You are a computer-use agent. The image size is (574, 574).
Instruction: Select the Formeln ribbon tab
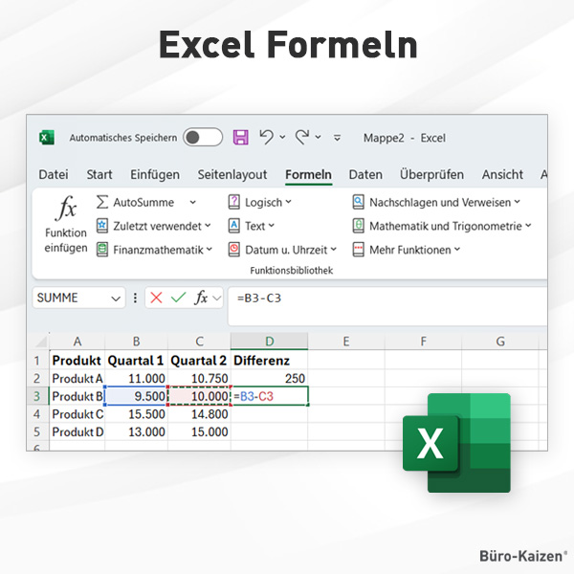click(x=308, y=175)
